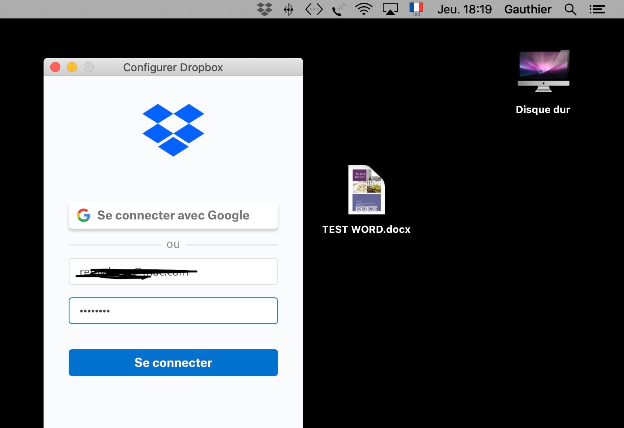Screen dimensions: 624x428
Task: Open Spotlight search magnifier
Action: pos(570,9)
